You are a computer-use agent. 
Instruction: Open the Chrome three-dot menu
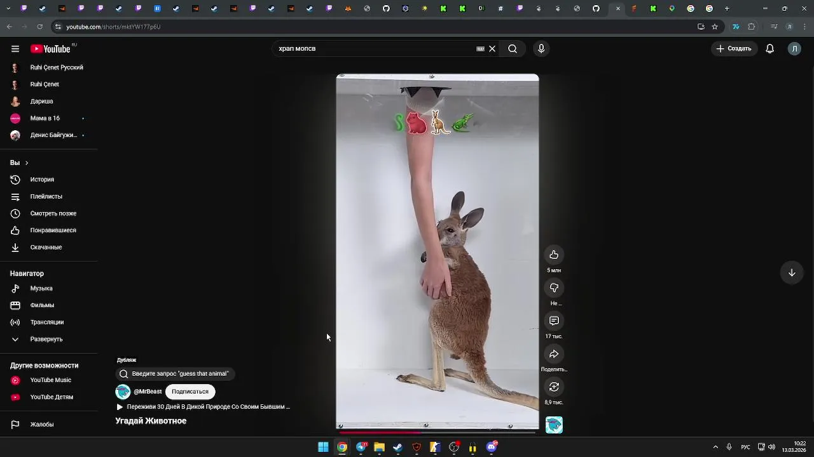point(804,27)
